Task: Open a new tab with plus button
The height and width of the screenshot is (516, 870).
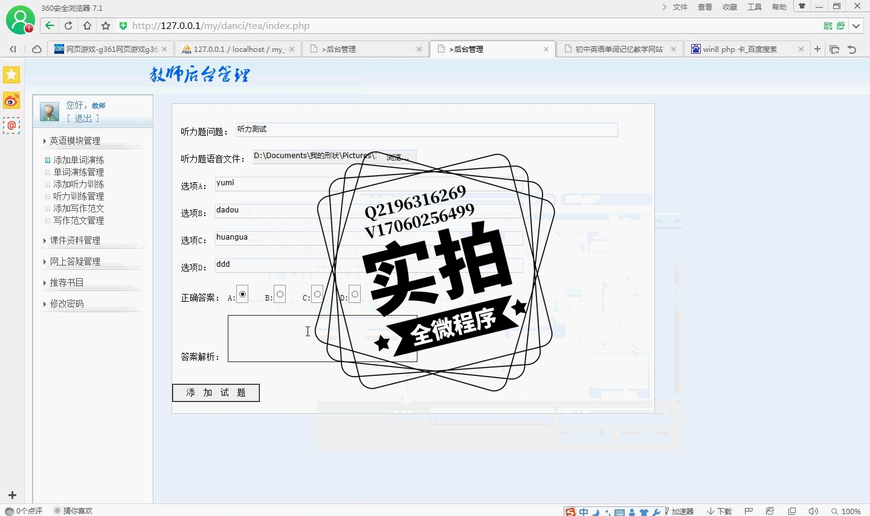Action: [x=817, y=49]
